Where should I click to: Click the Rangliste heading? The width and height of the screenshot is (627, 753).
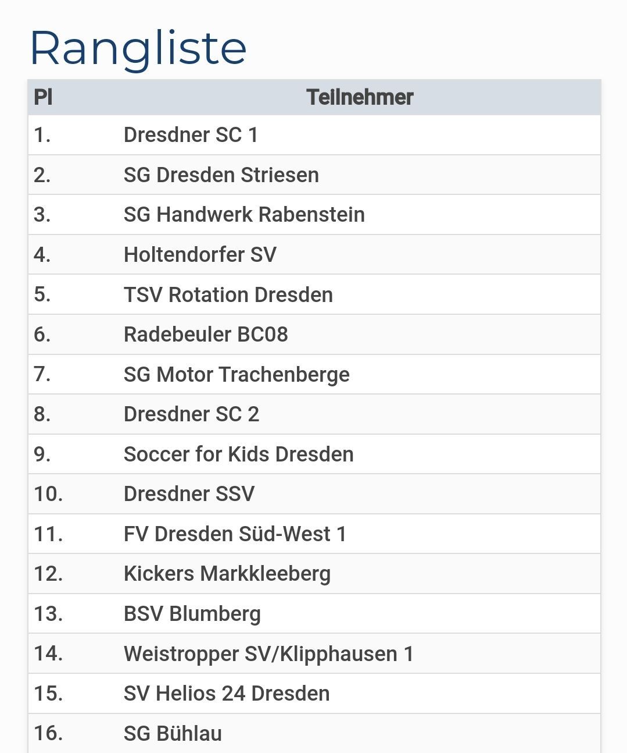[x=138, y=49]
